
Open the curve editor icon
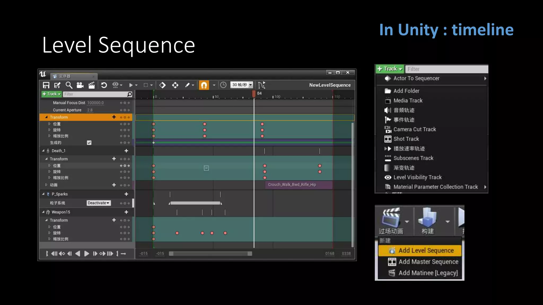pos(261,85)
